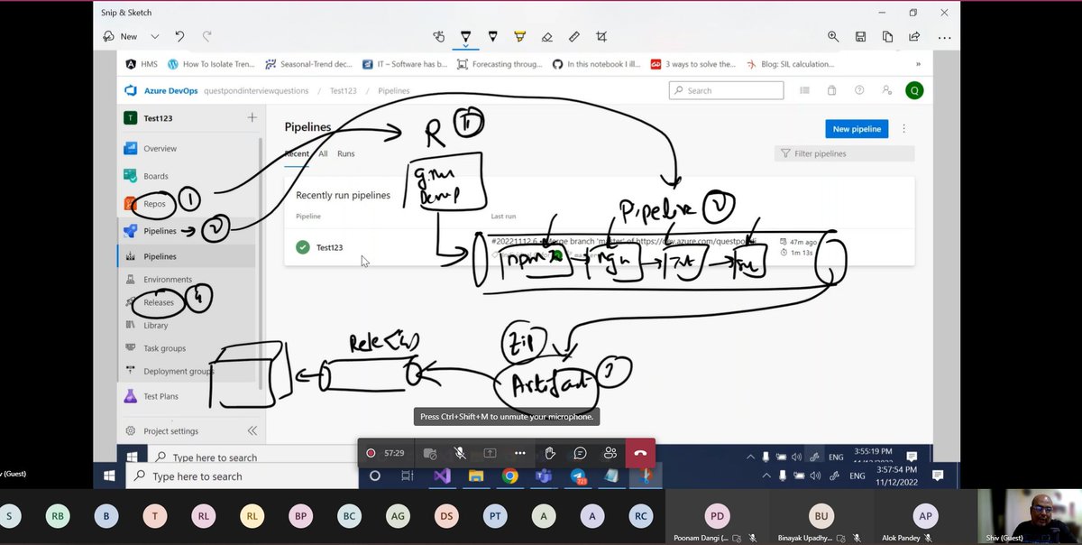Toggle the meeting camera off icon
Image resolution: width=1082 pixels, height=545 pixels.
(430, 453)
